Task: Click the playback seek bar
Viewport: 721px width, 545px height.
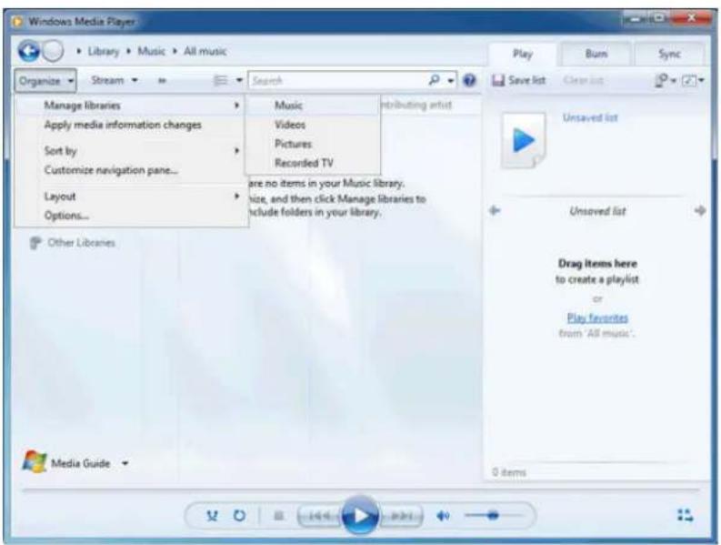Action: point(360,490)
